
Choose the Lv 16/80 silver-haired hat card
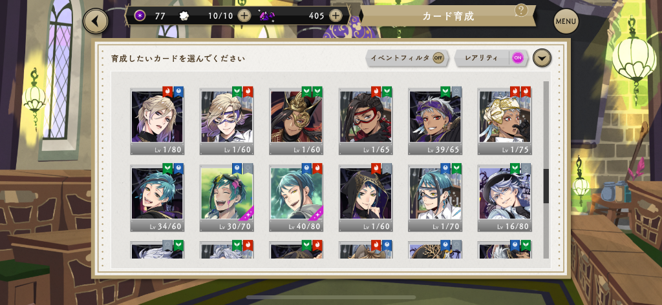click(x=504, y=199)
